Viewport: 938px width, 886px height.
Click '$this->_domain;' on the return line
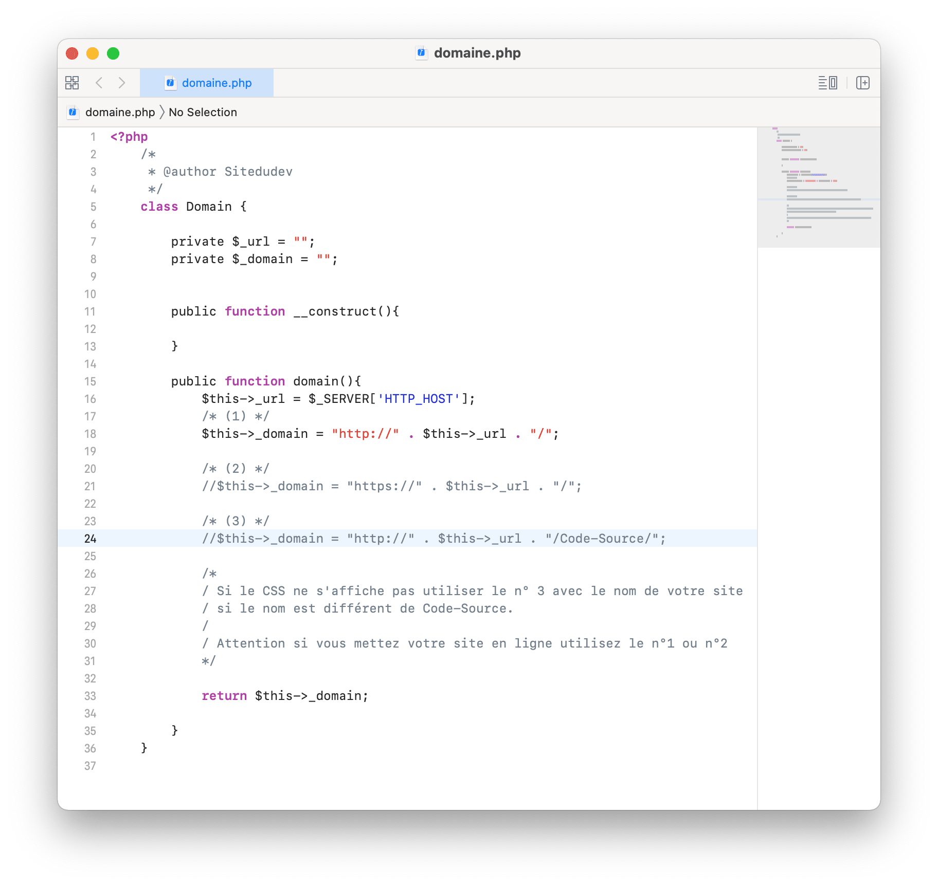[x=312, y=696]
